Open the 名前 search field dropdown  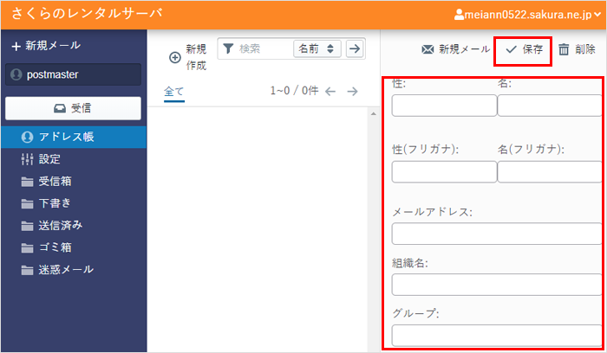pyautogui.click(x=317, y=49)
